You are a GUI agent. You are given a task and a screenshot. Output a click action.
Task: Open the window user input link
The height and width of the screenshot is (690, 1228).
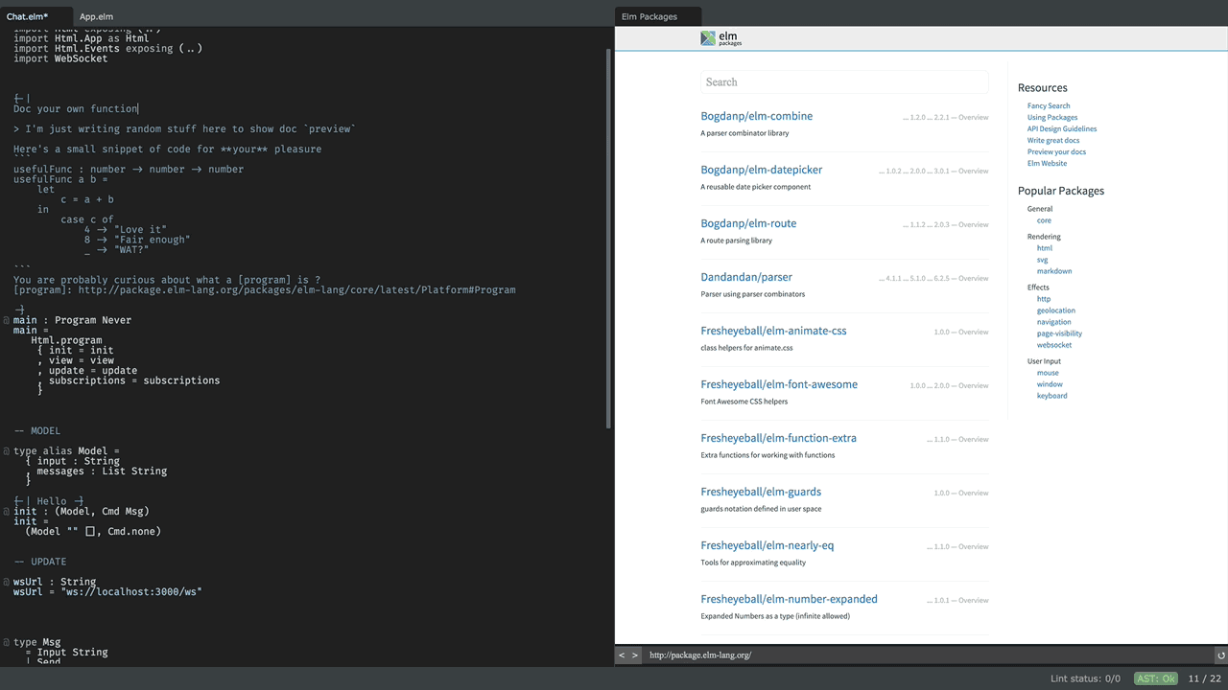[x=1050, y=384]
